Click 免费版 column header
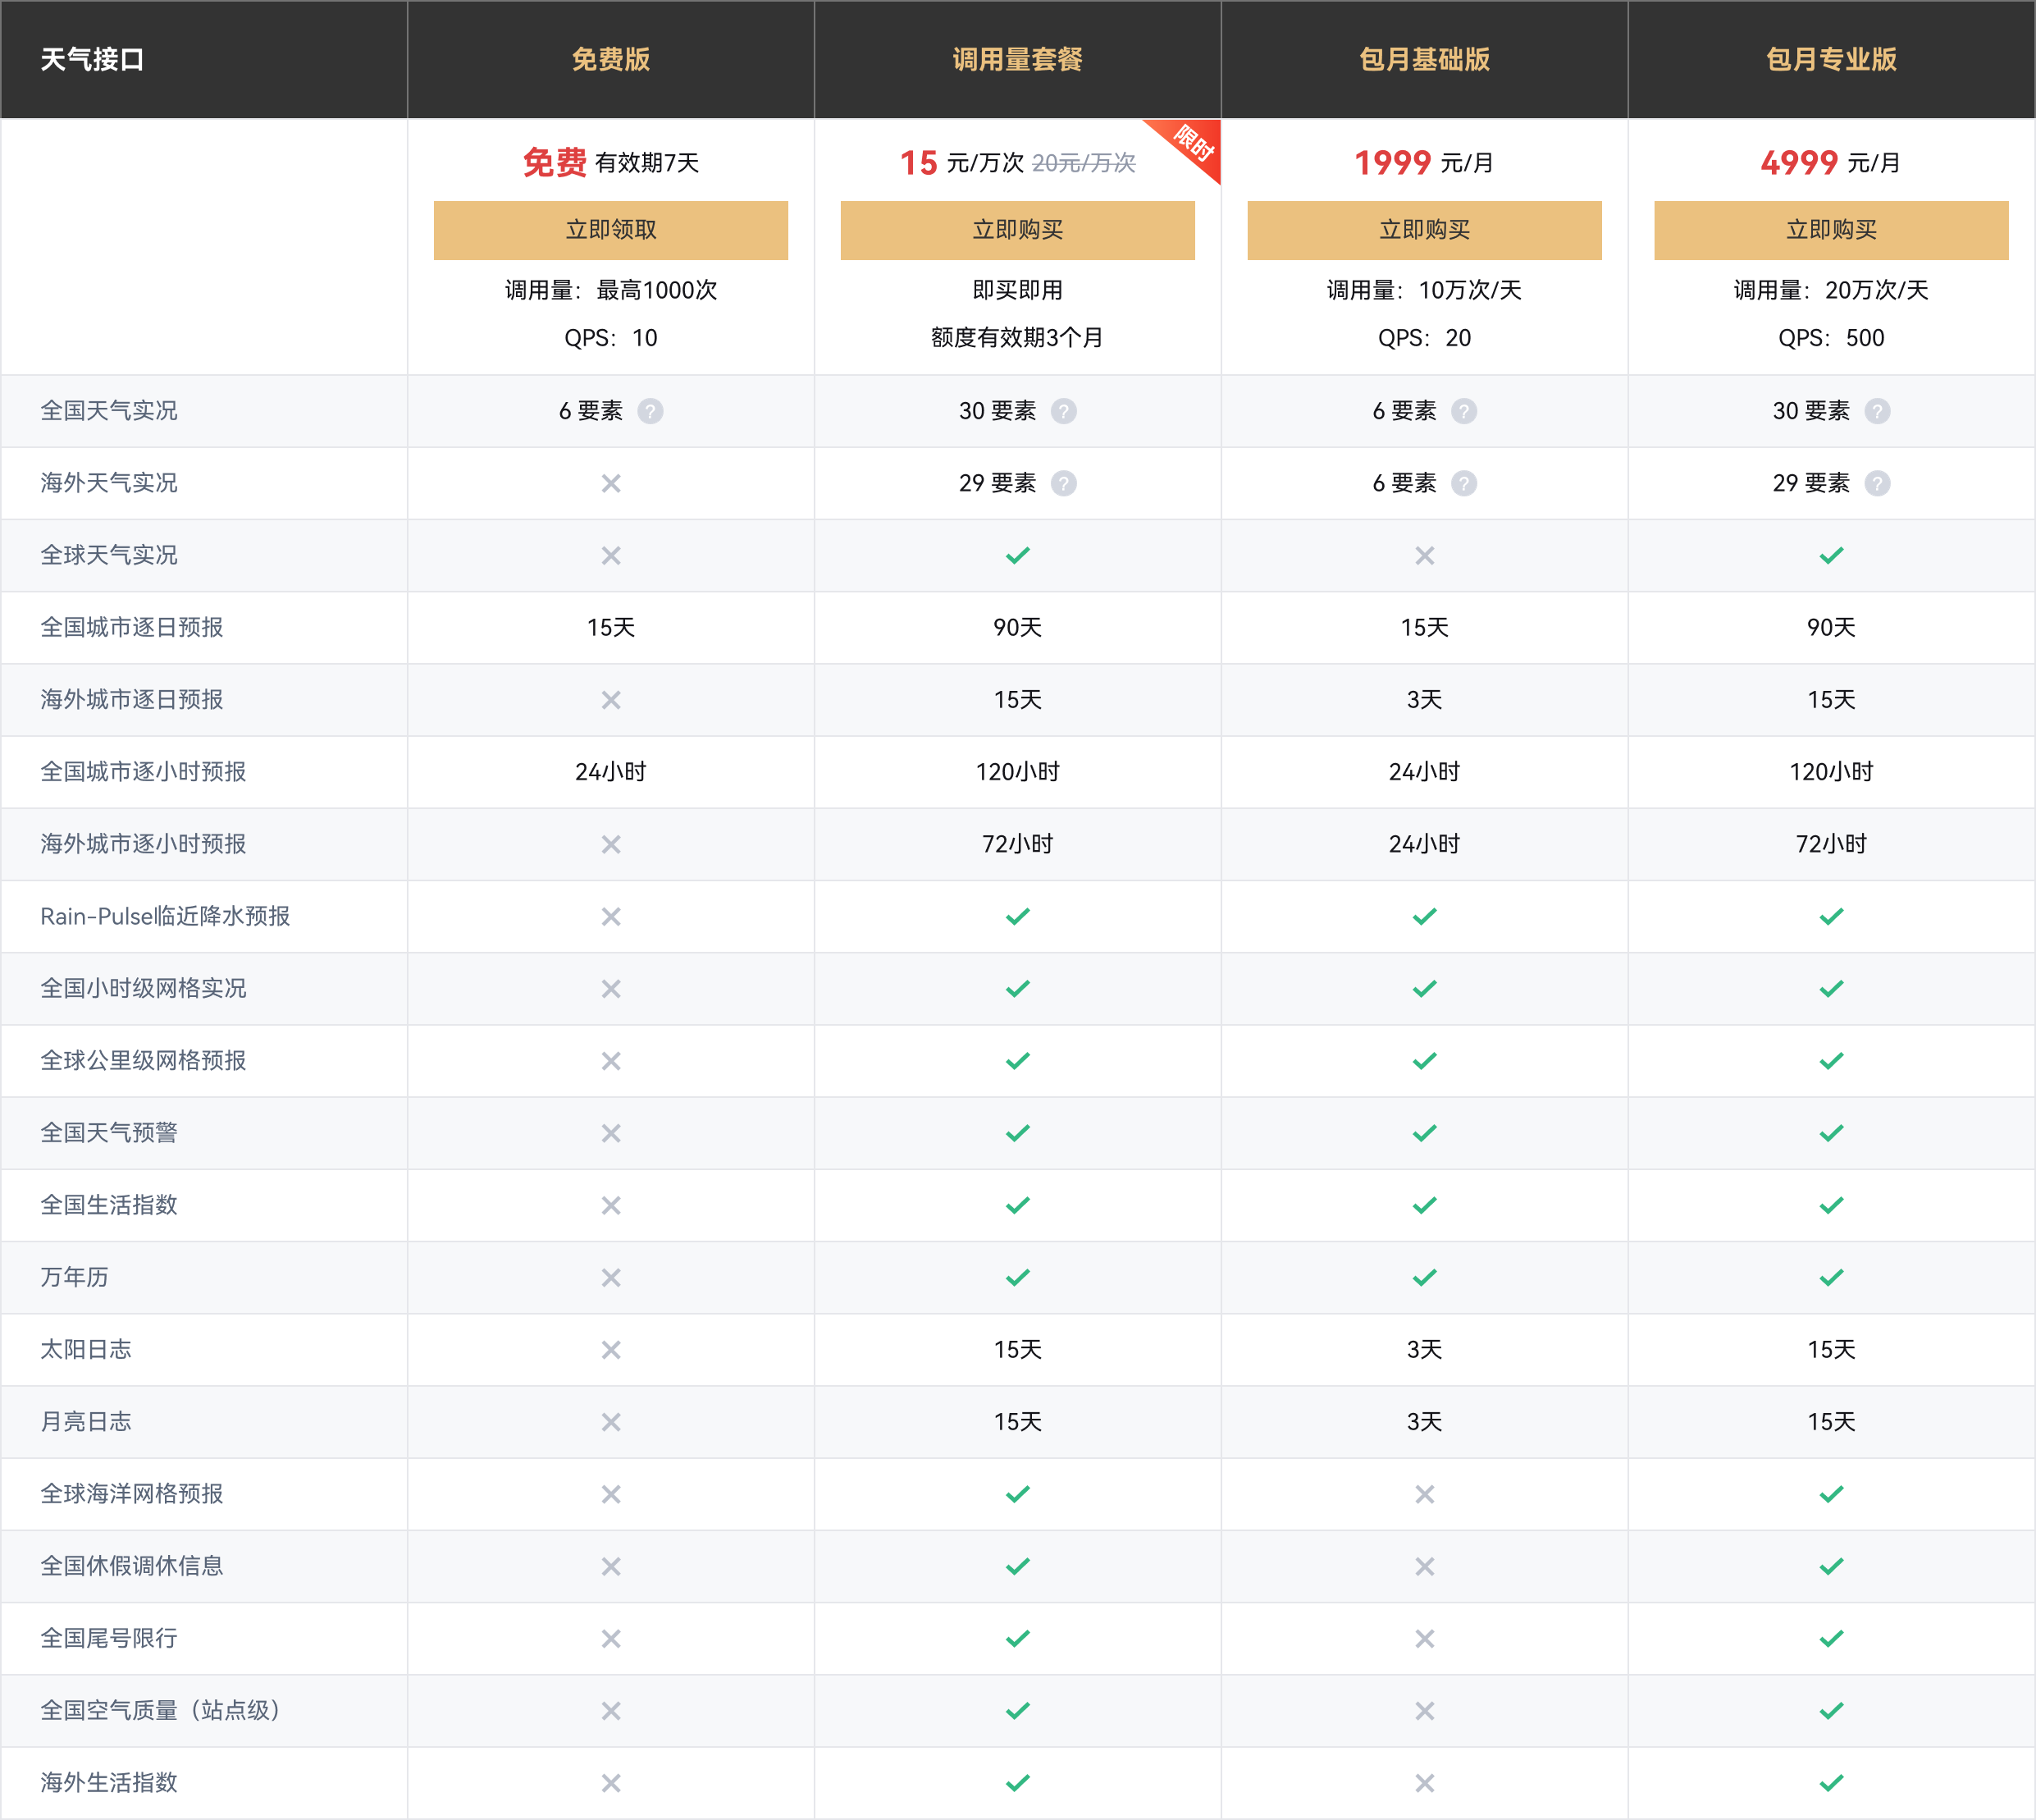 pyautogui.click(x=610, y=59)
